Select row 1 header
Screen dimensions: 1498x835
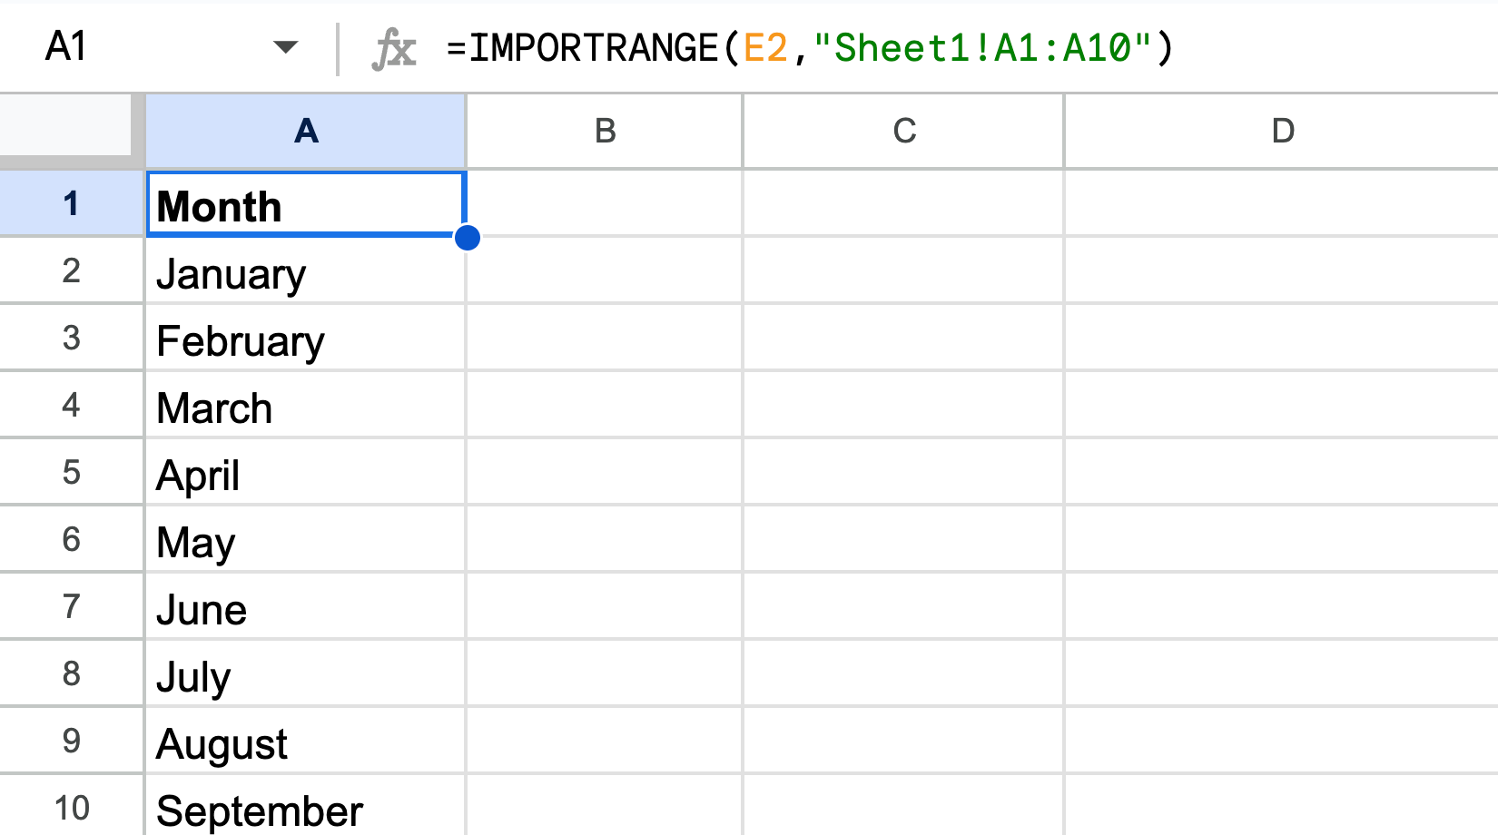click(x=71, y=203)
